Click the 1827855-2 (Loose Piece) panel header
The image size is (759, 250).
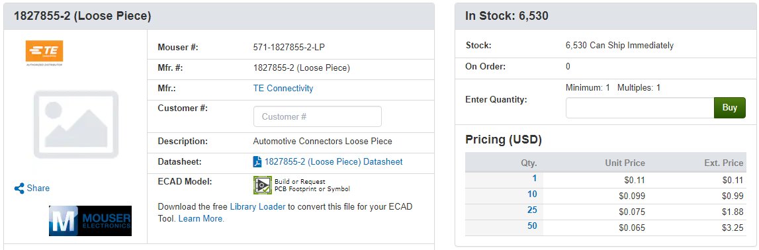219,16
